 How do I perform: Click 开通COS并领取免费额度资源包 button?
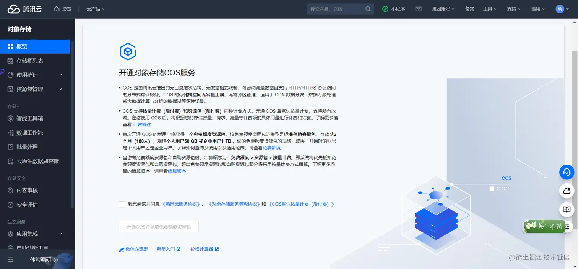(159, 227)
